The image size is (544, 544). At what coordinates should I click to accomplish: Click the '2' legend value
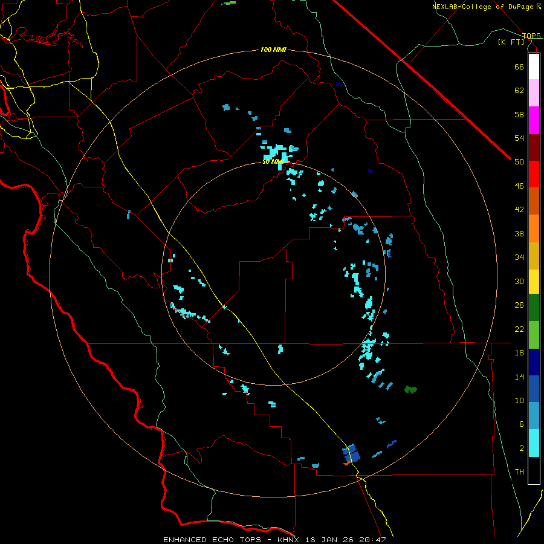click(x=521, y=448)
